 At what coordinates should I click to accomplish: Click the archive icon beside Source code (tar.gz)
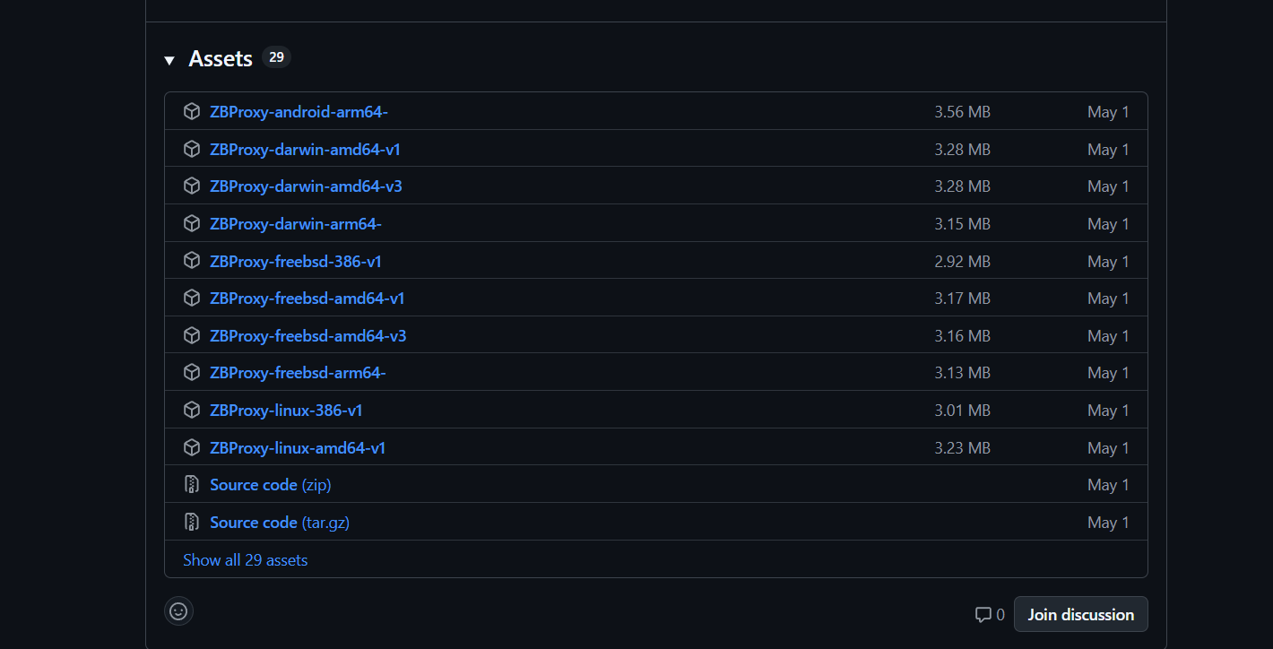192,522
